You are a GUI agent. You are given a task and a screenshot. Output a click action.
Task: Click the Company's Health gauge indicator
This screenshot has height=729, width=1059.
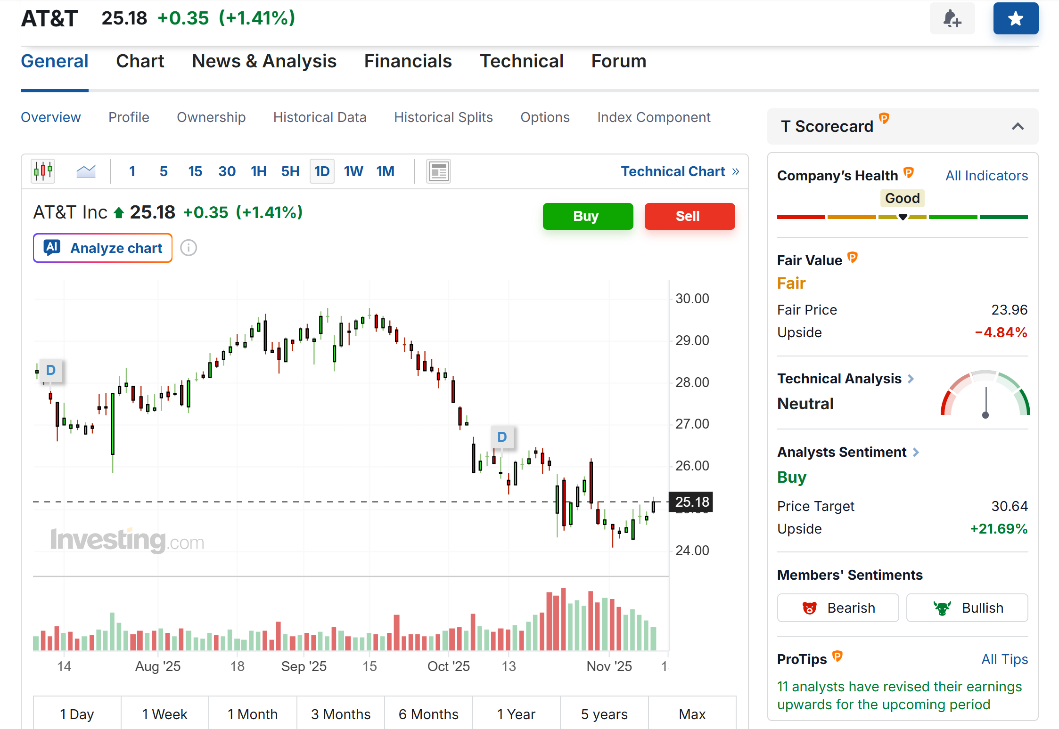[x=903, y=217]
